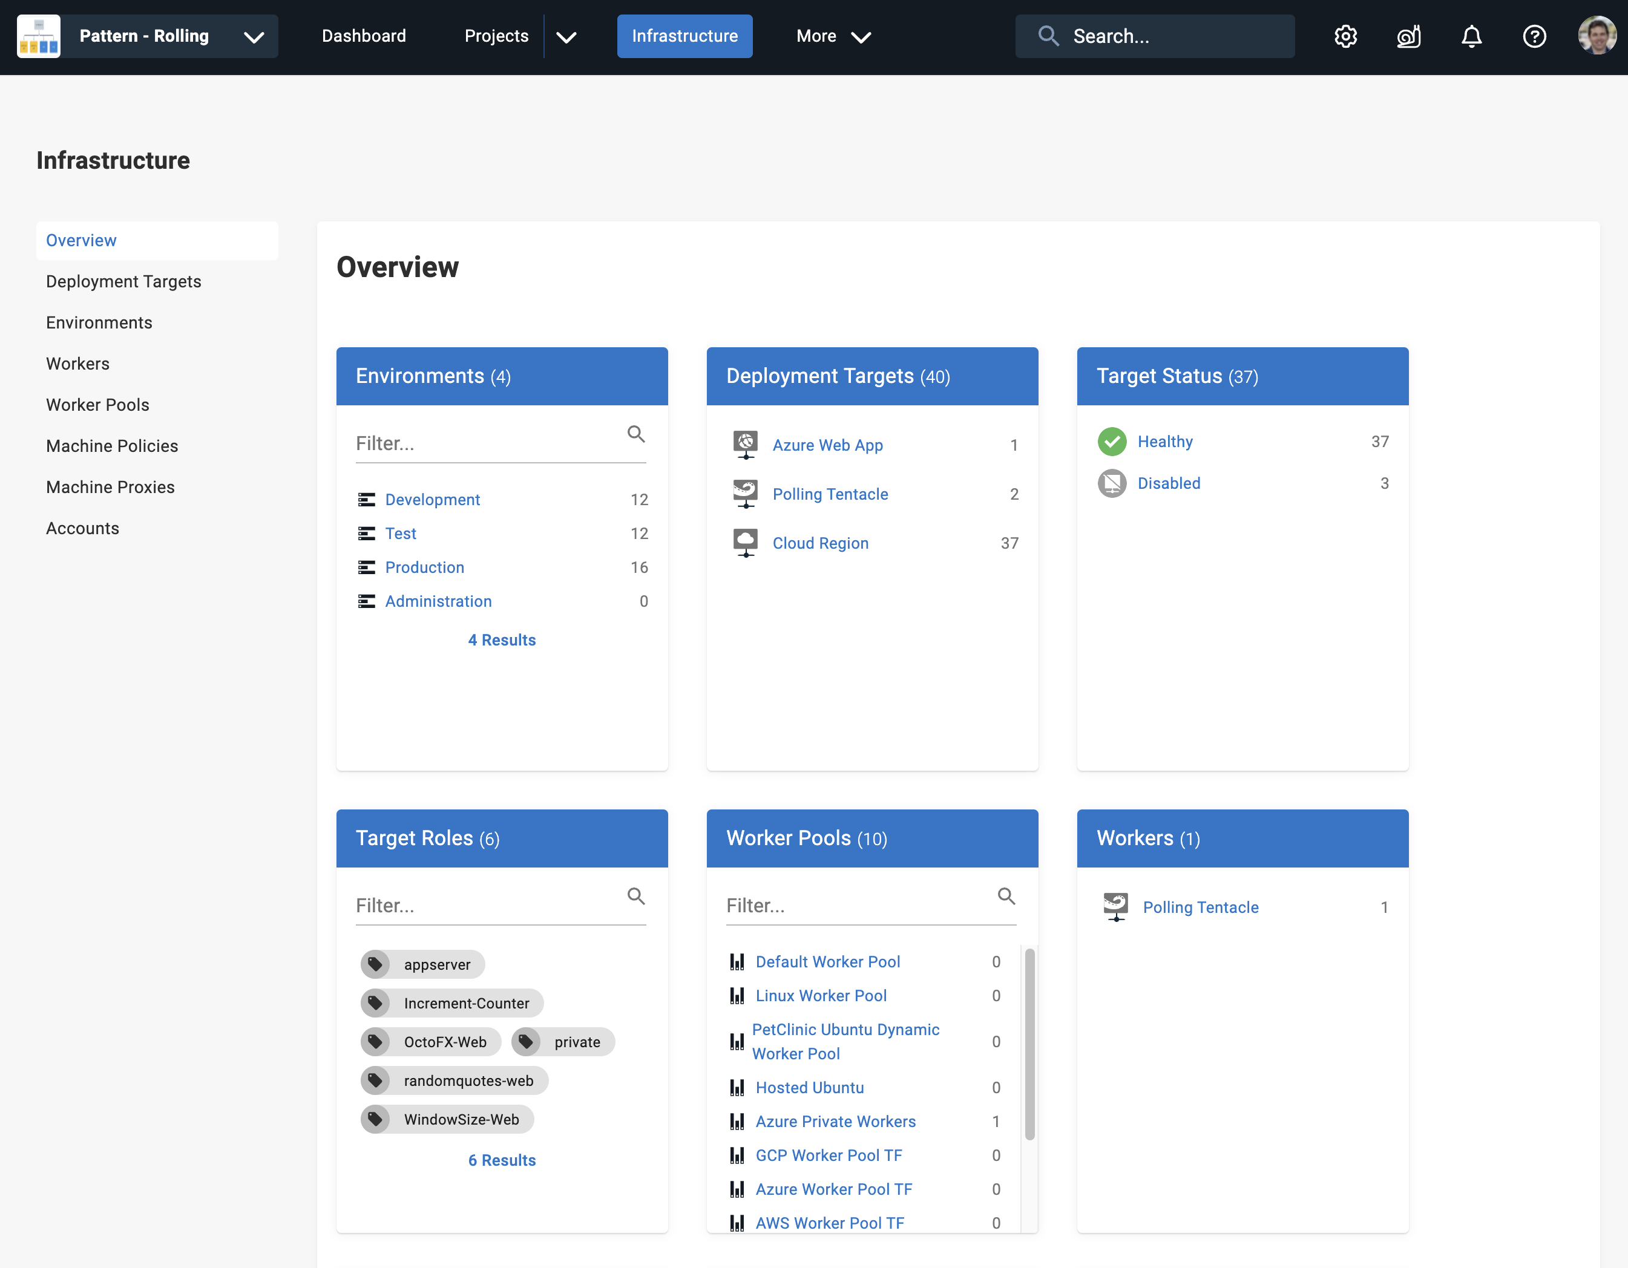Click the green Healthy status icon
Image resolution: width=1628 pixels, height=1268 pixels.
1111,441
